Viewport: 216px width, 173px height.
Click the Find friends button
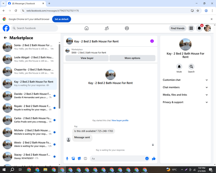click(178, 28)
